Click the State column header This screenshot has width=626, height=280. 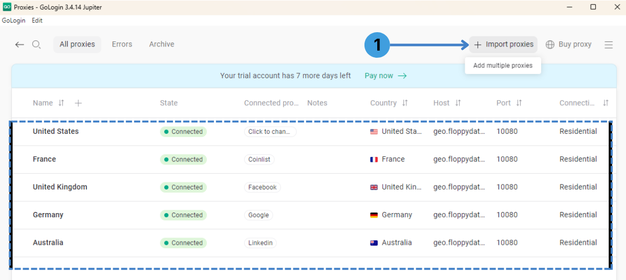[x=169, y=103]
